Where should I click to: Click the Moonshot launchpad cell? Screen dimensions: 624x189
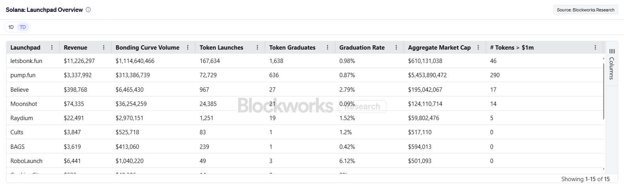24,104
